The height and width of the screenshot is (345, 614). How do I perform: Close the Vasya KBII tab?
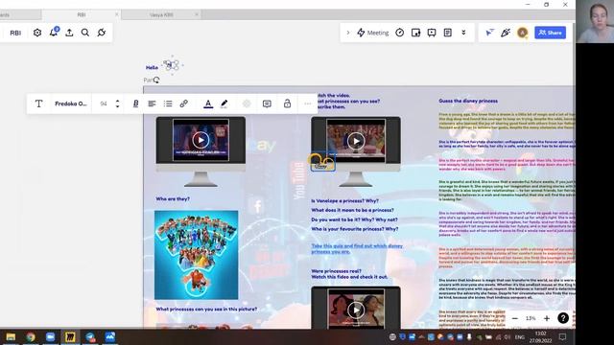[x=197, y=14]
